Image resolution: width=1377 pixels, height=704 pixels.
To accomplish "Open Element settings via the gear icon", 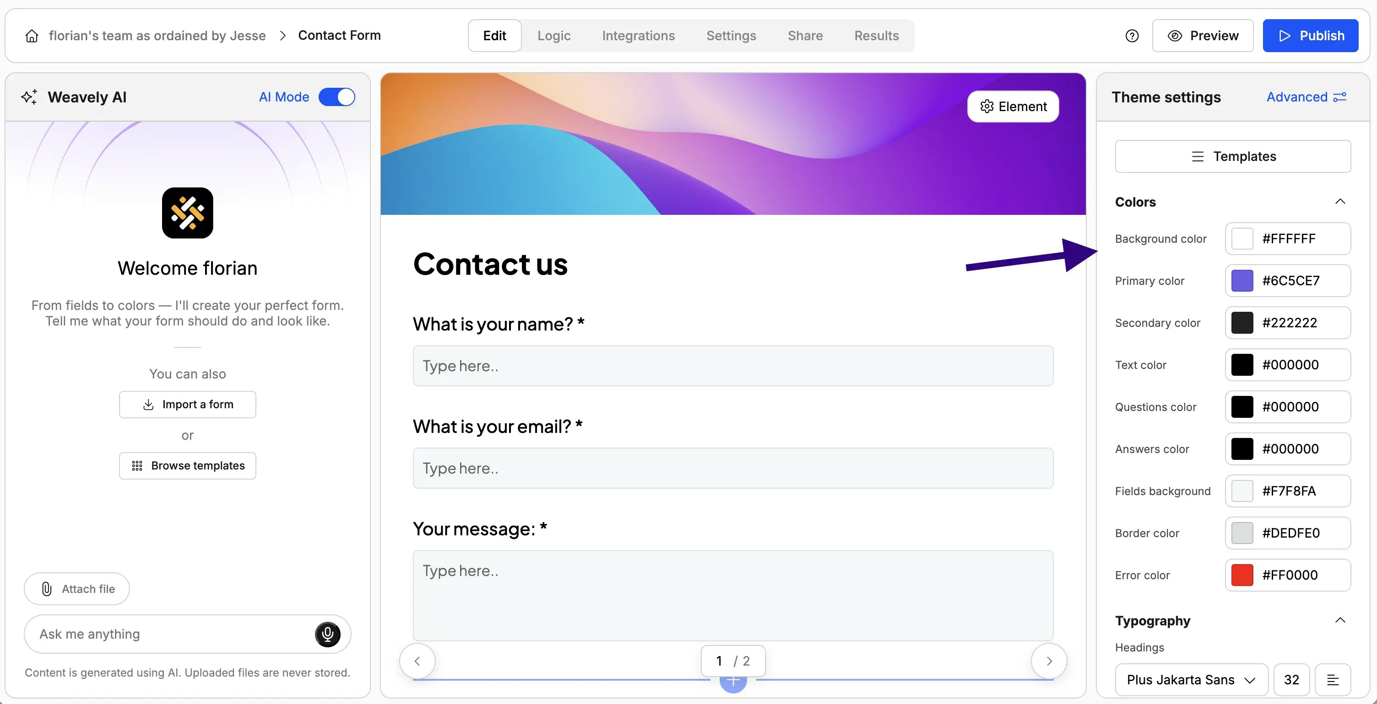I will (987, 106).
